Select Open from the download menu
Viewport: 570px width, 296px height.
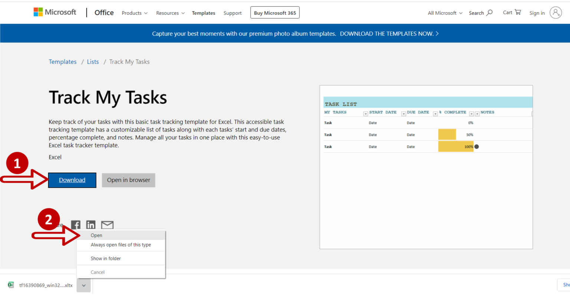point(96,235)
